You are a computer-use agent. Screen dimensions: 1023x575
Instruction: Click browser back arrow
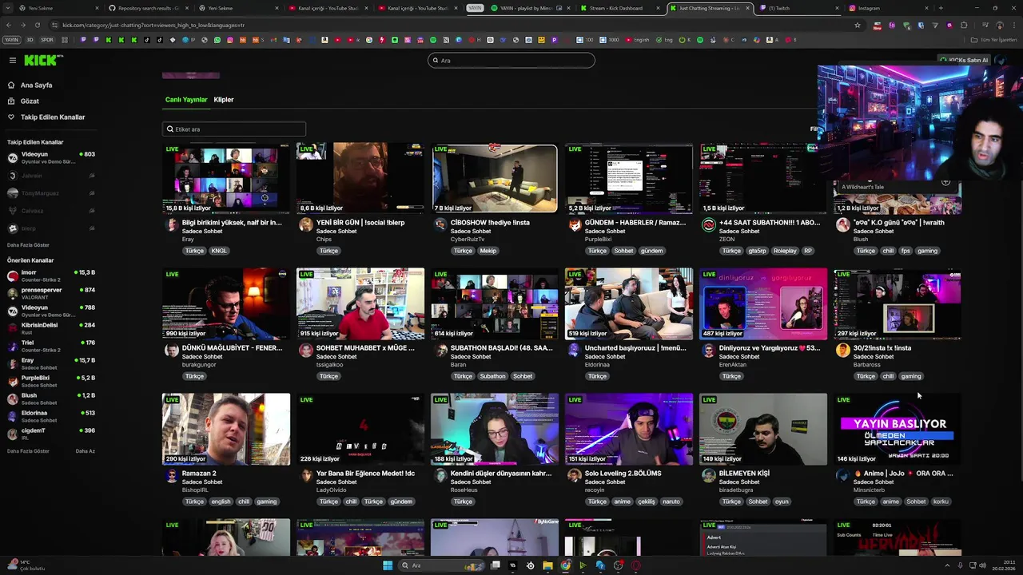(x=9, y=25)
